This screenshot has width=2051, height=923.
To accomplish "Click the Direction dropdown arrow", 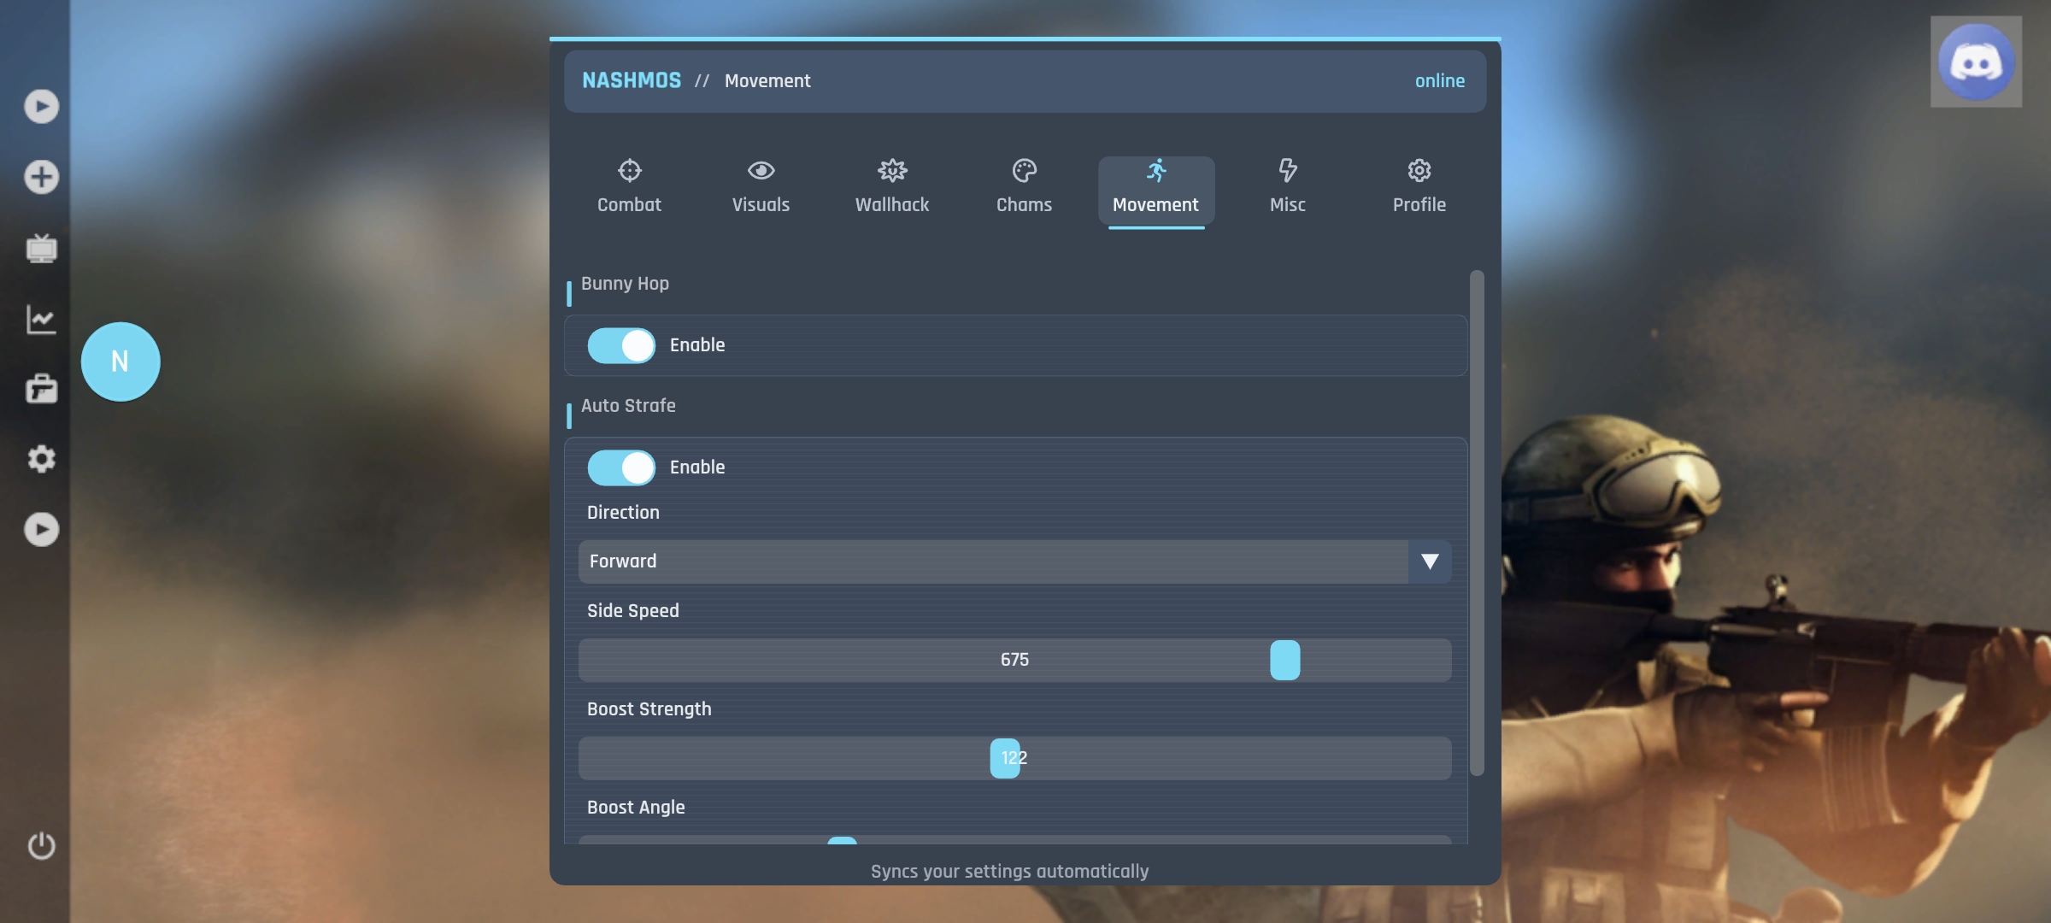I will click(1430, 561).
